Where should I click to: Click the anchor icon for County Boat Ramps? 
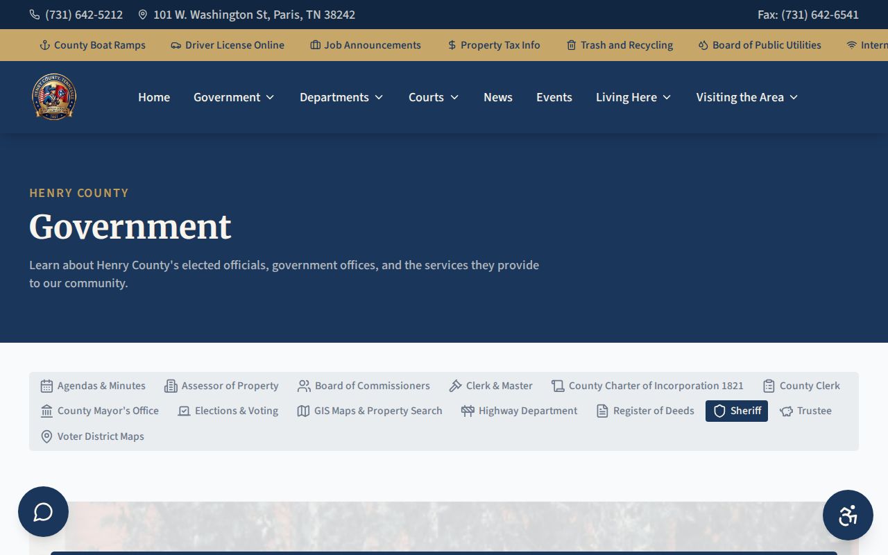(45, 45)
